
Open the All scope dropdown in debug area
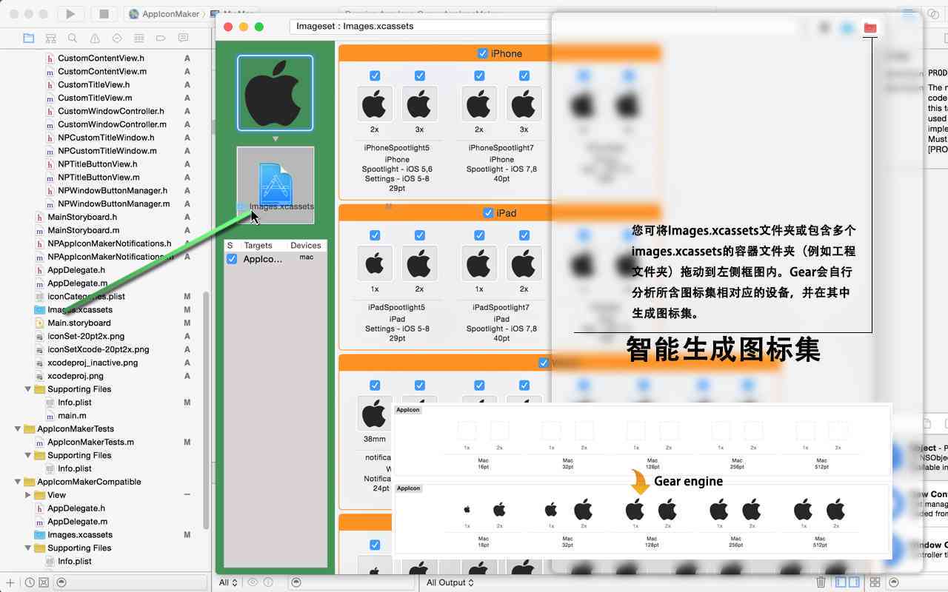(228, 582)
